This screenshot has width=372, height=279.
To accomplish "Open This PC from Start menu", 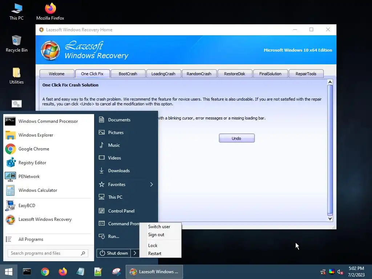I will [x=126, y=197].
